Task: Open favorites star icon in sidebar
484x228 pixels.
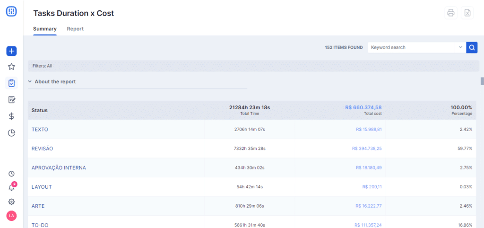Action: (11, 67)
